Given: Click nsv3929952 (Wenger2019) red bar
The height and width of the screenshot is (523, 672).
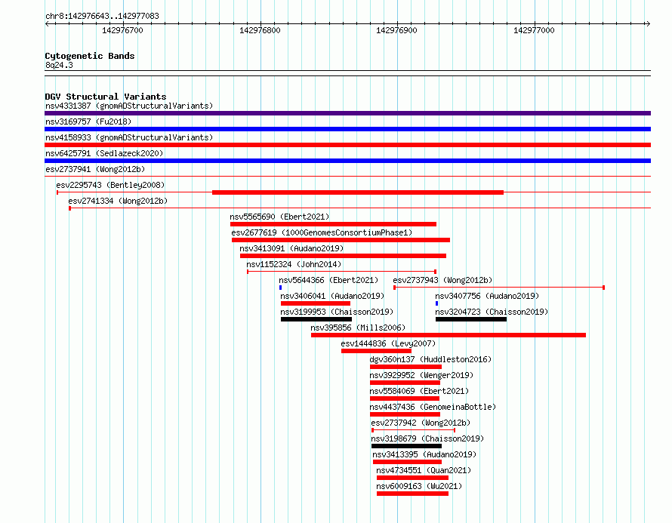Looking at the screenshot, I should coord(405,383).
